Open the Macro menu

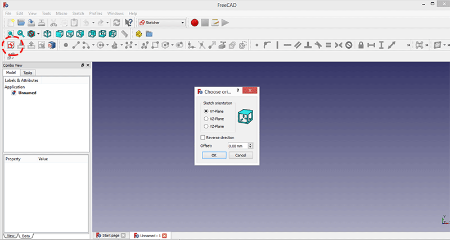tap(61, 13)
